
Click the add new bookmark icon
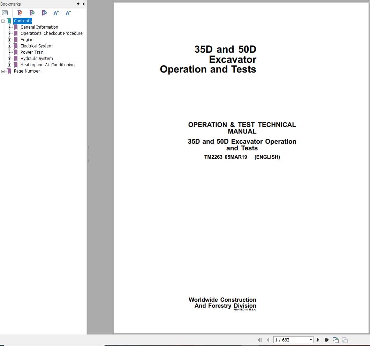(32, 13)
